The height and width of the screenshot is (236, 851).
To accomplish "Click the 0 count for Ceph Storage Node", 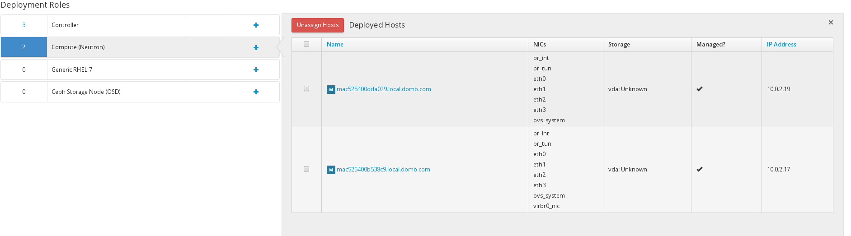I will 24,92.
